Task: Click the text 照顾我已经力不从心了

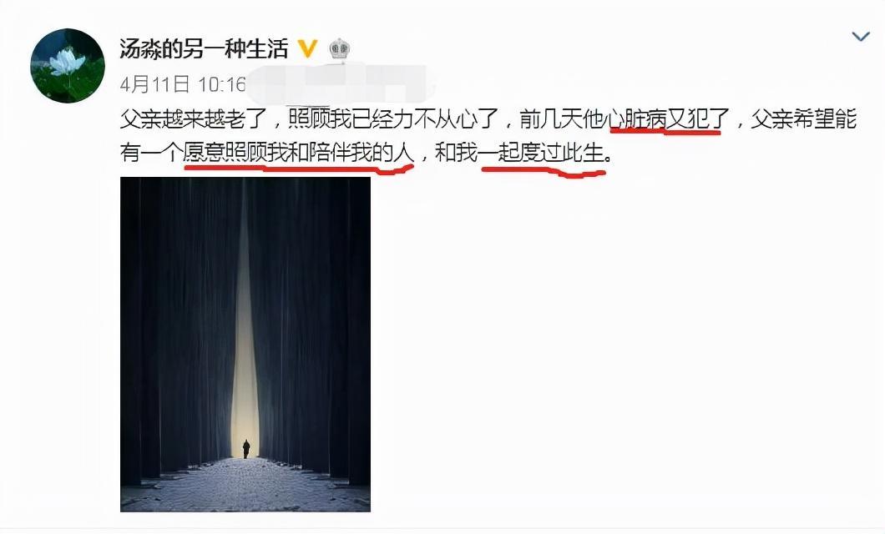Action: click(x=393, y=119)
